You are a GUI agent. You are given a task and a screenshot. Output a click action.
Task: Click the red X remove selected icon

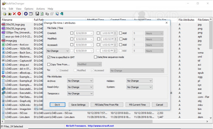14,14
